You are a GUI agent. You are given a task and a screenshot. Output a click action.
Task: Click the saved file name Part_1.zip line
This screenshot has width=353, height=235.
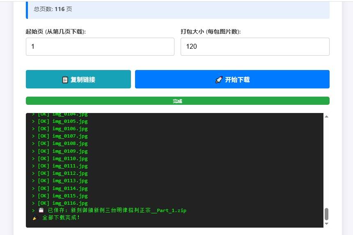[109, 210]
